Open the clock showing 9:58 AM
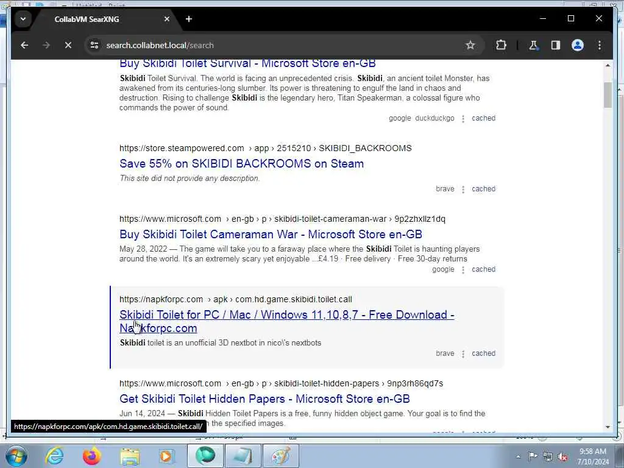 593,456
